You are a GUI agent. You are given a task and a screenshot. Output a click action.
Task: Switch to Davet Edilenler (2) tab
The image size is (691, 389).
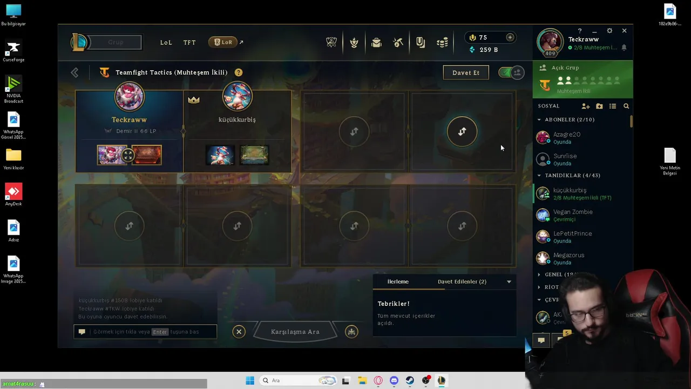point(462,281)
